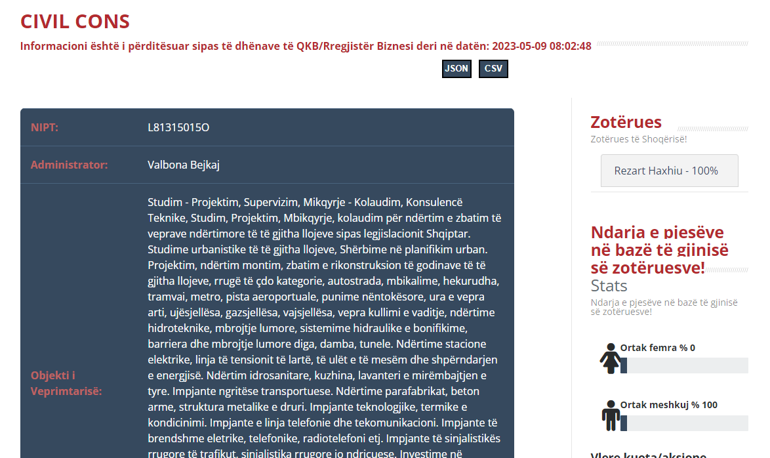The image size is (770, 458).
Task: Click the Ndarja e pjesëve gender heading
Action: [659, 250]
